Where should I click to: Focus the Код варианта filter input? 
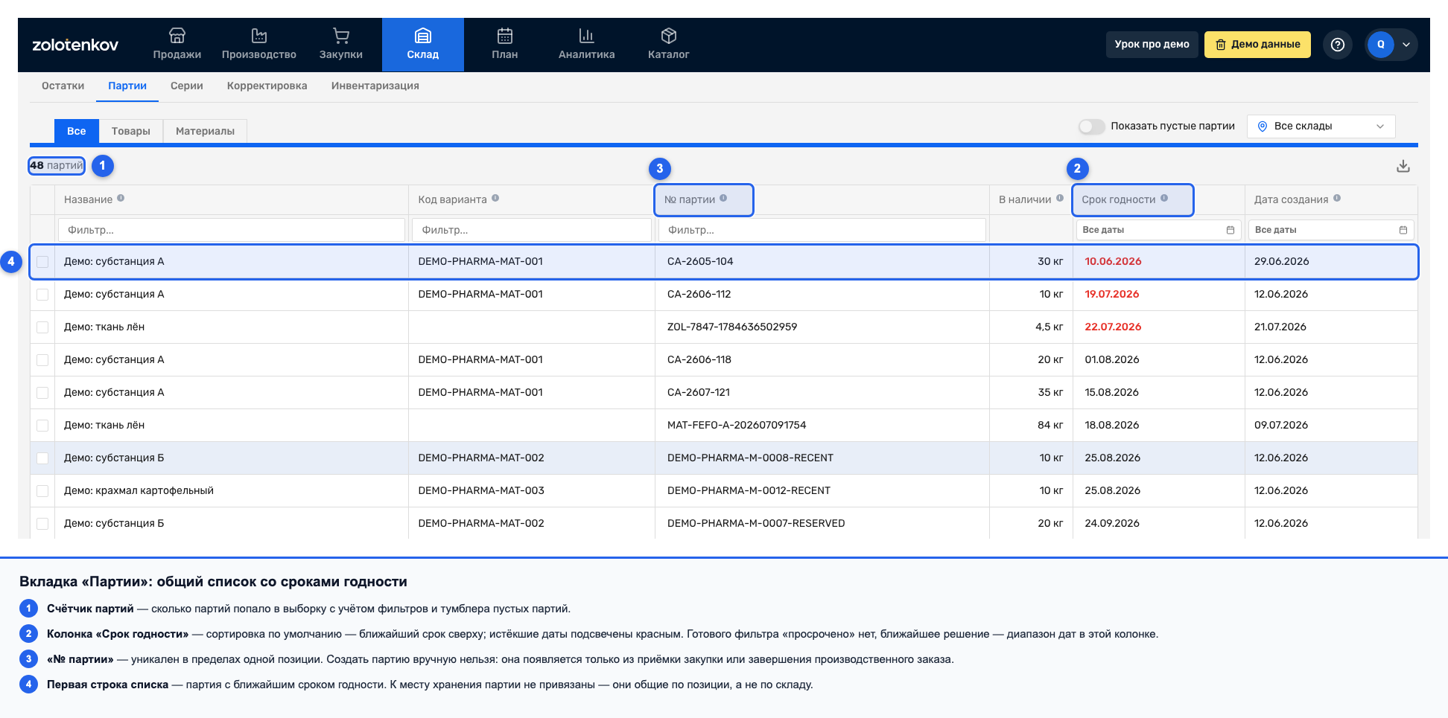pos(532,230)
